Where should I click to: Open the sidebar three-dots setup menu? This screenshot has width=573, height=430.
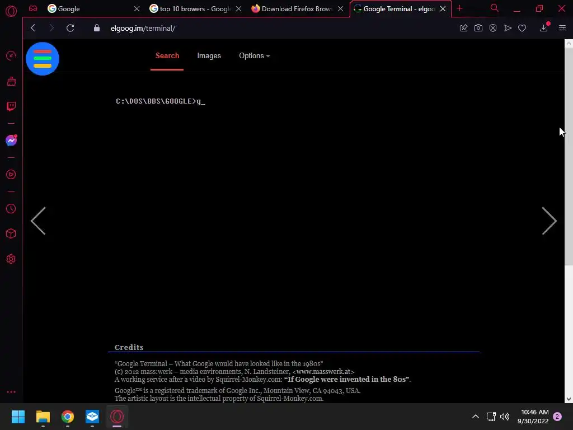pyautogui.click(x=11, y=391)
